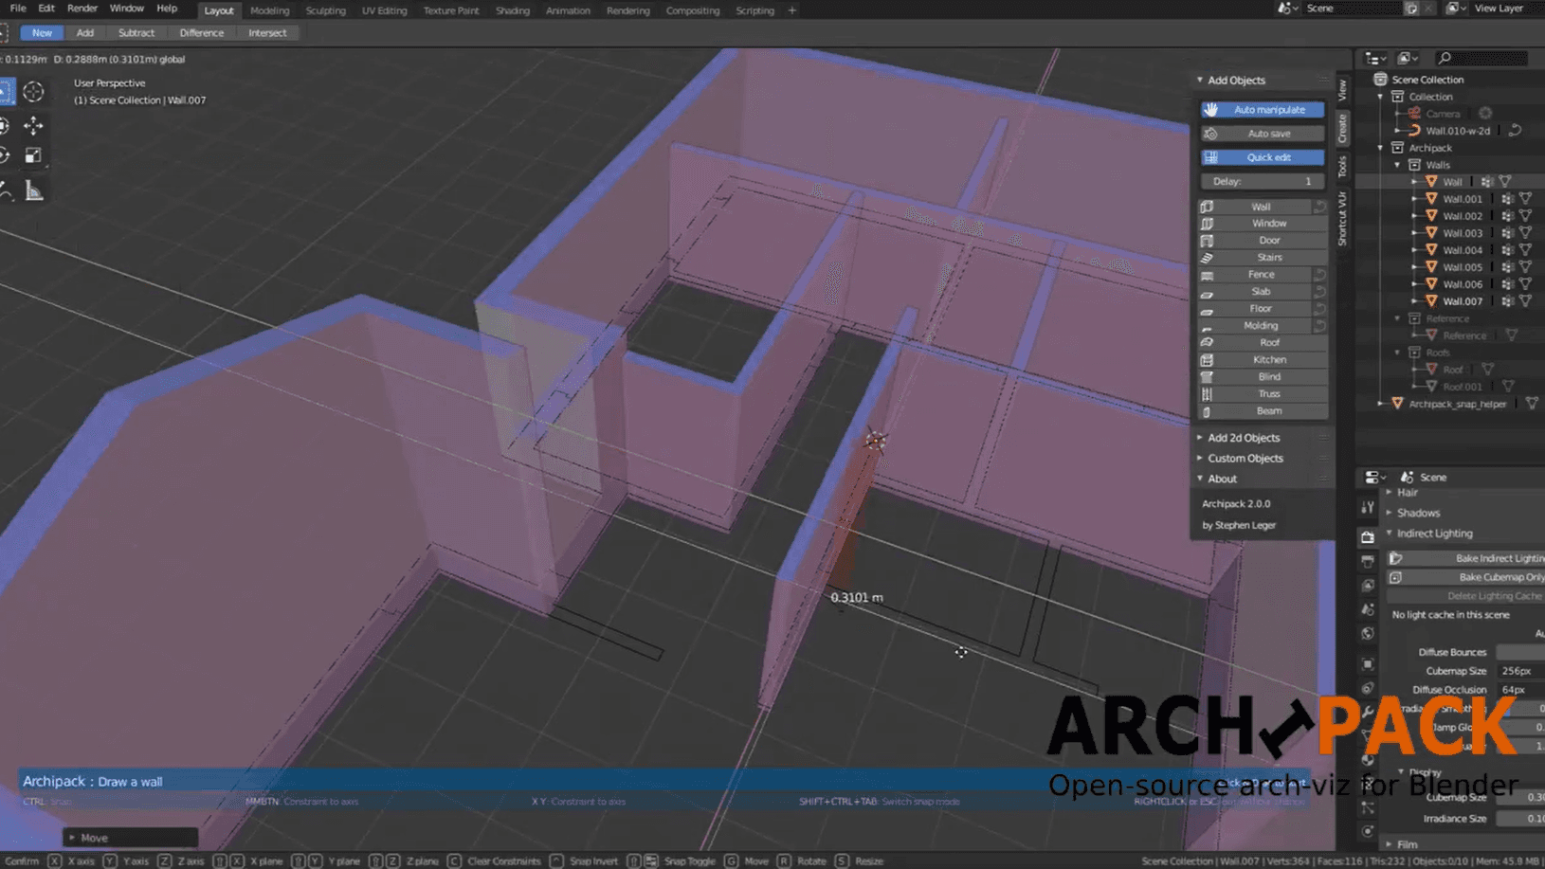Collapse the Add Objects panel

[x=1200, y=81]
